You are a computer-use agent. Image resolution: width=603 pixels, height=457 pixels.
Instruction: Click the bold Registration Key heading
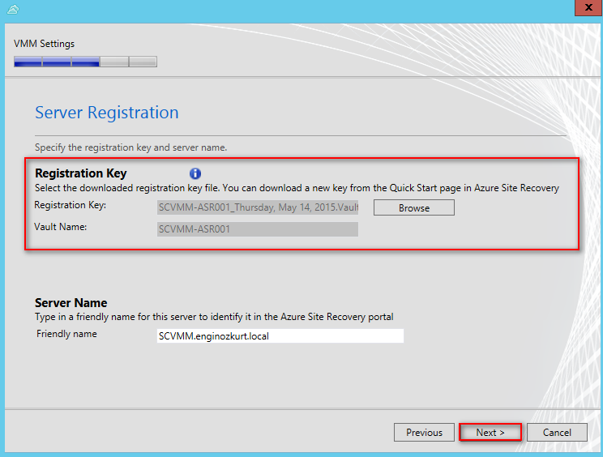(x=81, y=173)
